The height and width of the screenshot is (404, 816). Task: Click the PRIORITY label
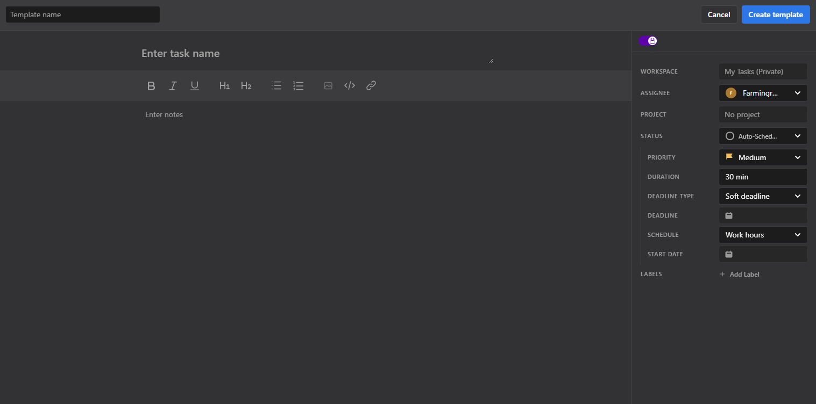click(662, 157)
